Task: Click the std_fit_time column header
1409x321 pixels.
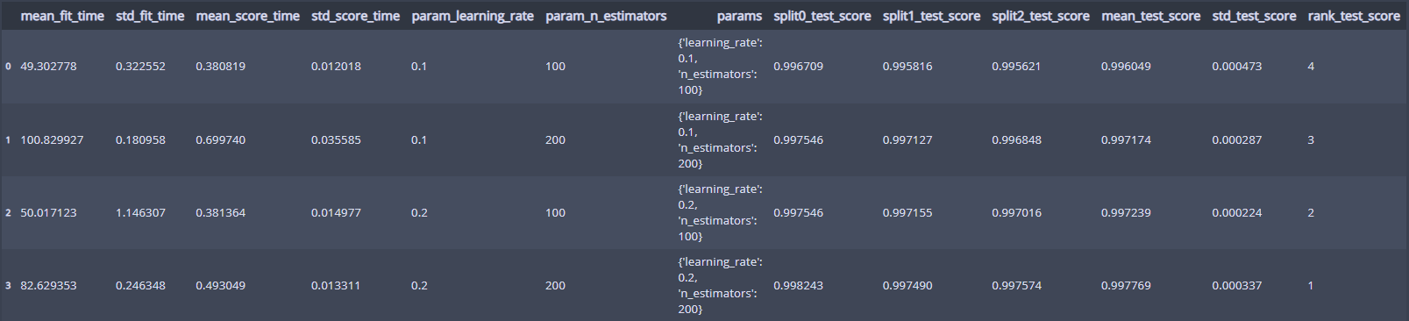Action: click(150, 16)
